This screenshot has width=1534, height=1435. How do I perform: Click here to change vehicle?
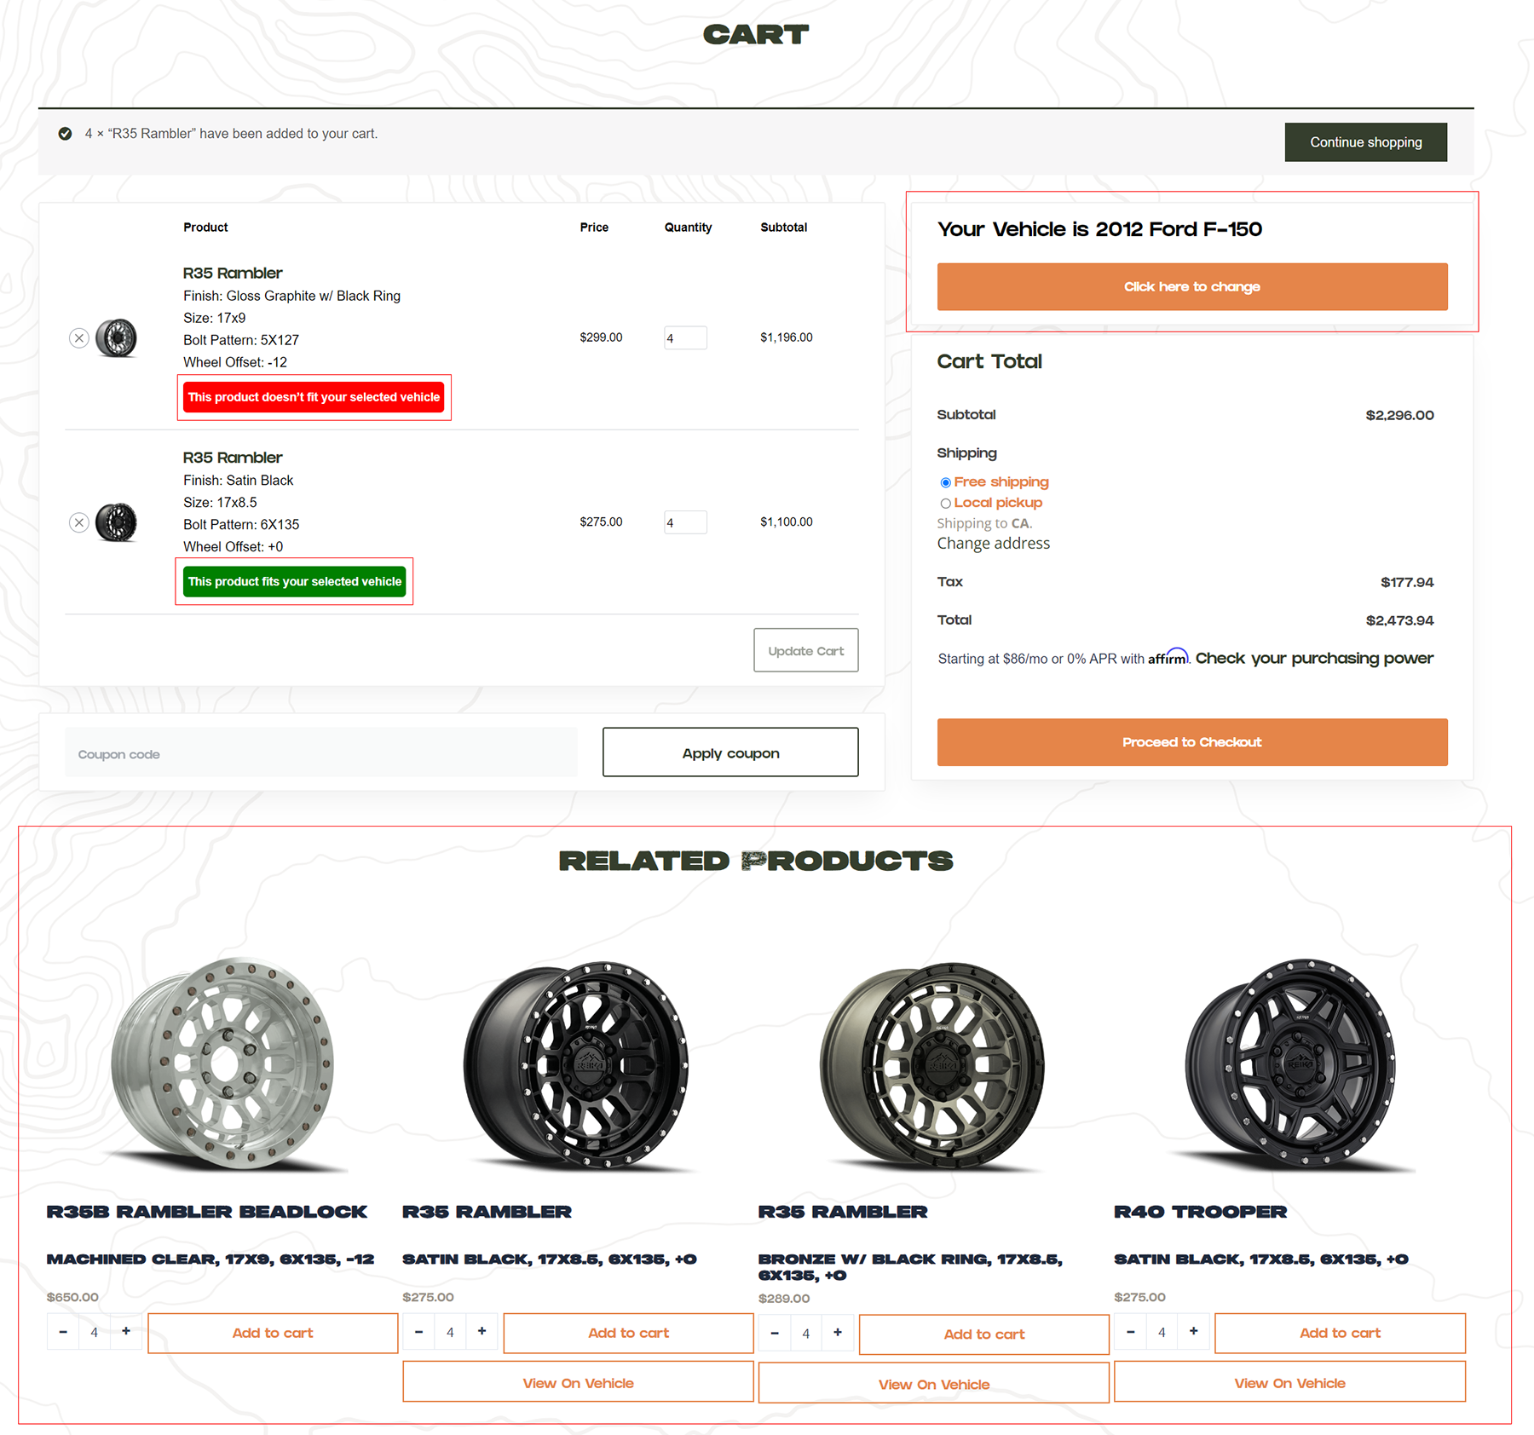pyautogui.click(x=1192, y=286)
